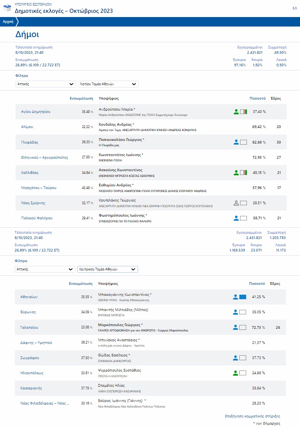
Task: Click blue person icon in Γαλατσίου row
Action: (x=235, y=327)
